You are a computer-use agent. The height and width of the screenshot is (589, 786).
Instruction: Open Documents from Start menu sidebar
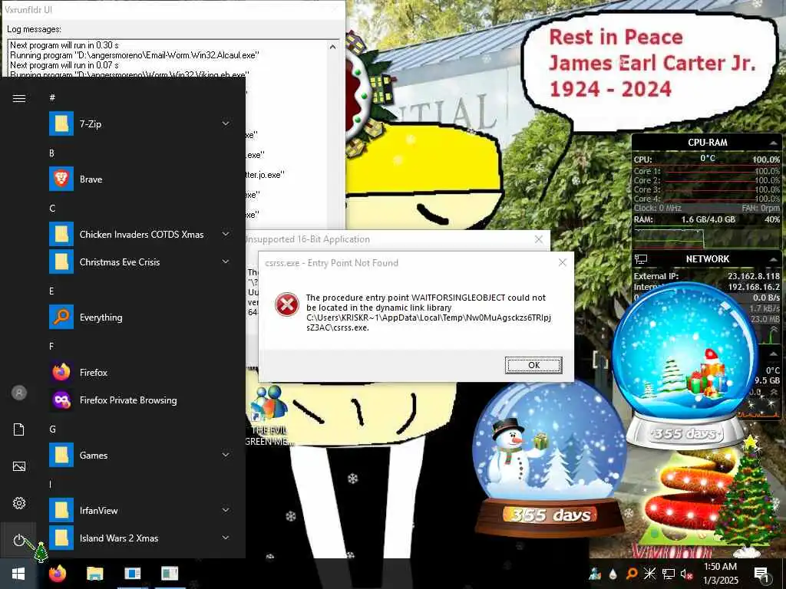(x=19, y=429)
